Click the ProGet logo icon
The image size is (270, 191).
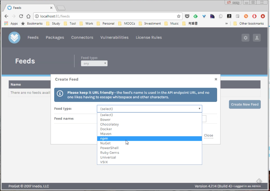[x=14, y=37]
